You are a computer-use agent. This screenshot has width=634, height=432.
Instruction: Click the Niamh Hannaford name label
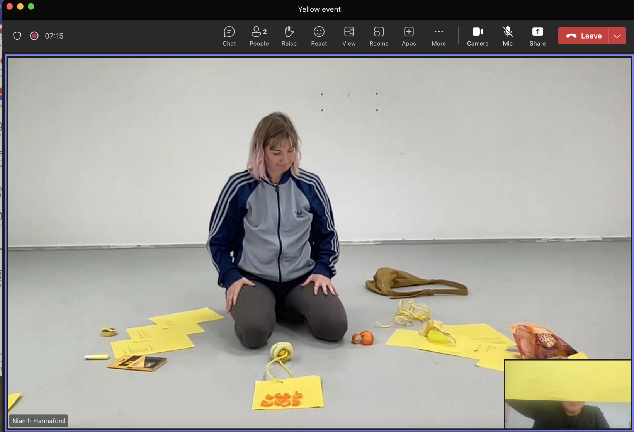pyautogui.click(x=38, y=421)
